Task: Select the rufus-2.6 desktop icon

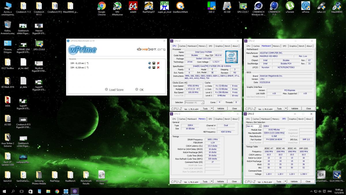Action: tap(321, 8)
